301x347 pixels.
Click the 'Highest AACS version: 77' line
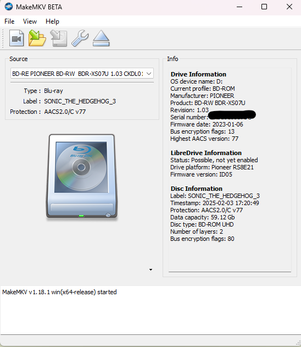204,139
